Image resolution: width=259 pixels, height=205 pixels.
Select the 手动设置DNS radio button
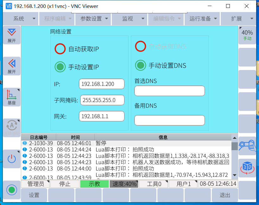[x=140, y=65]
